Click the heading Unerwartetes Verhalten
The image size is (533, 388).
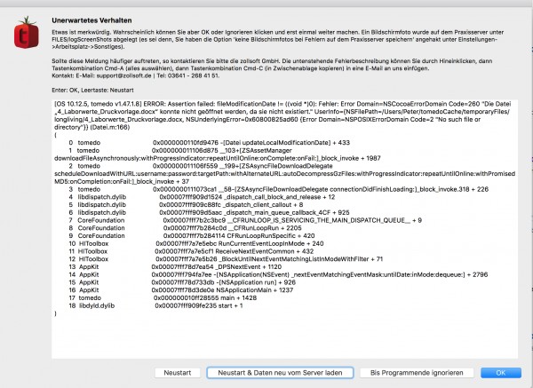91,20
